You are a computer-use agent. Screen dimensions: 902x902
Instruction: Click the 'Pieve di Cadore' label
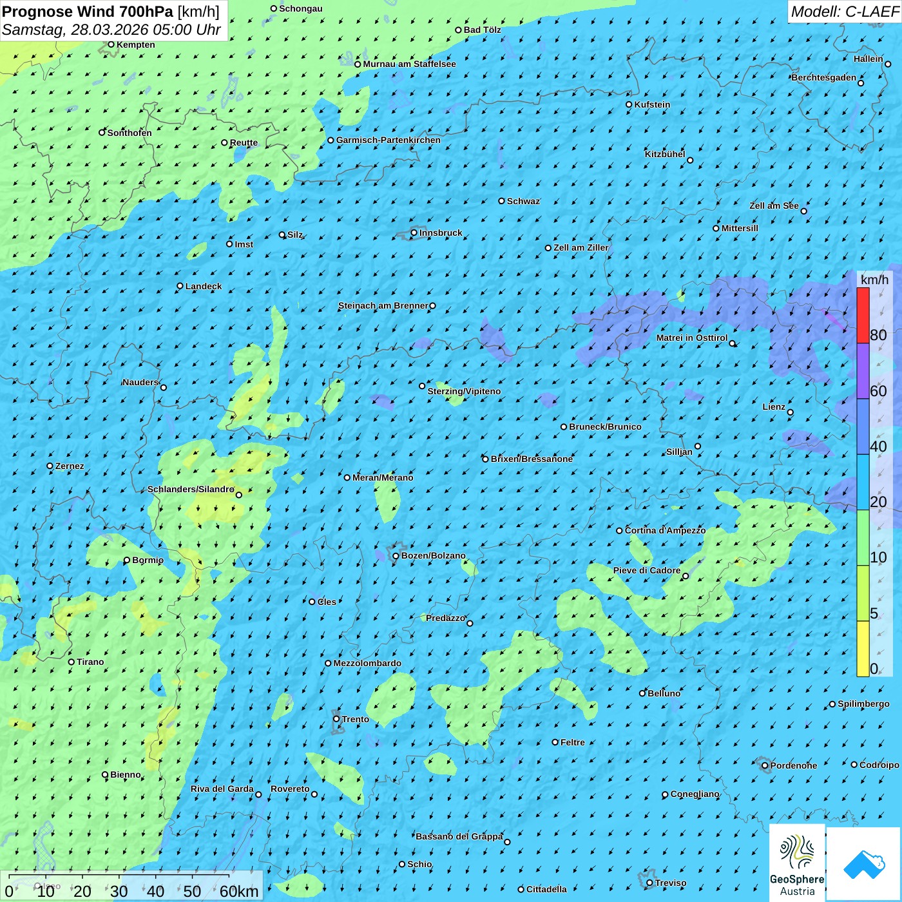647,570
